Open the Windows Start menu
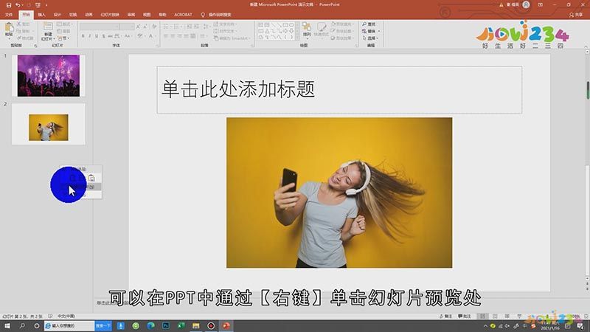Screen dimensions: 590x332 (7, 326)
